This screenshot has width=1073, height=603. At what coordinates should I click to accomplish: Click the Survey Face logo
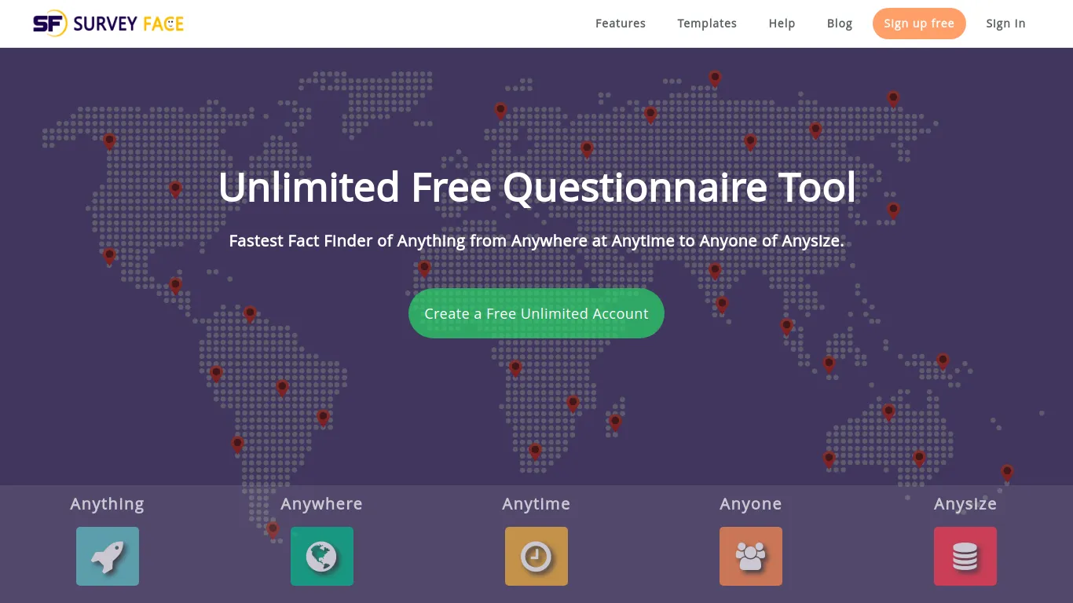[108, 24]
